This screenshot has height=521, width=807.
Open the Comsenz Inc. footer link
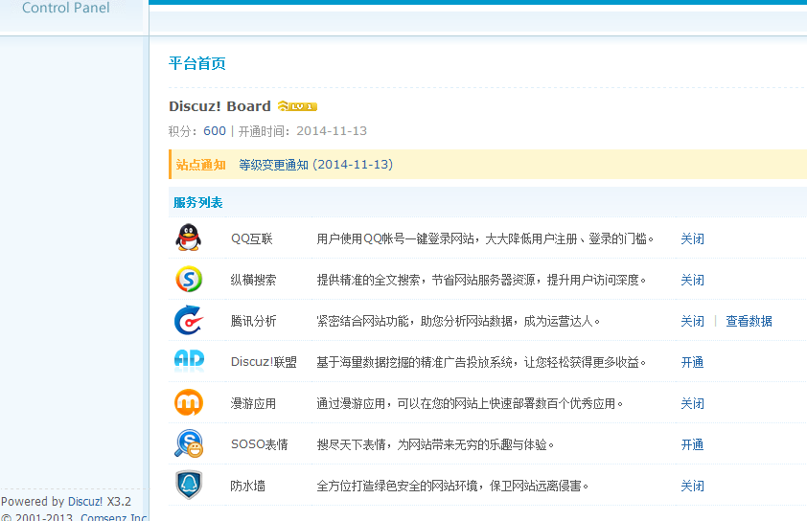[114, 516]
